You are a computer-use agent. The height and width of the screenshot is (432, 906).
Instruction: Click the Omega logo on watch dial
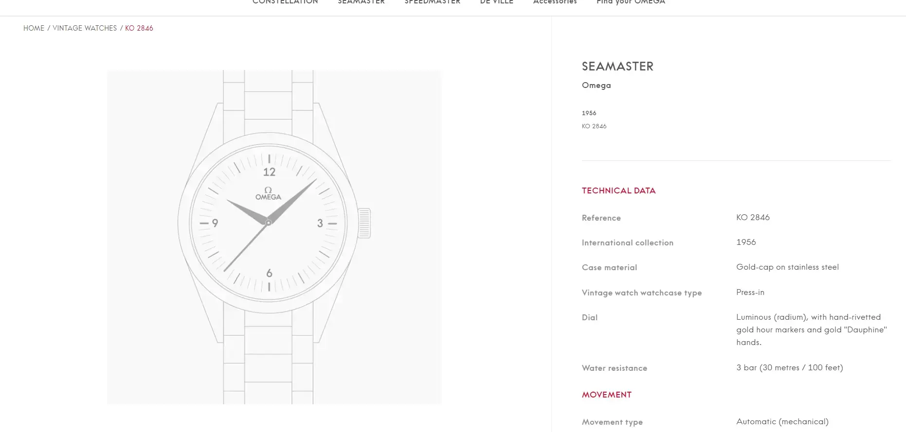click(268, 193)
